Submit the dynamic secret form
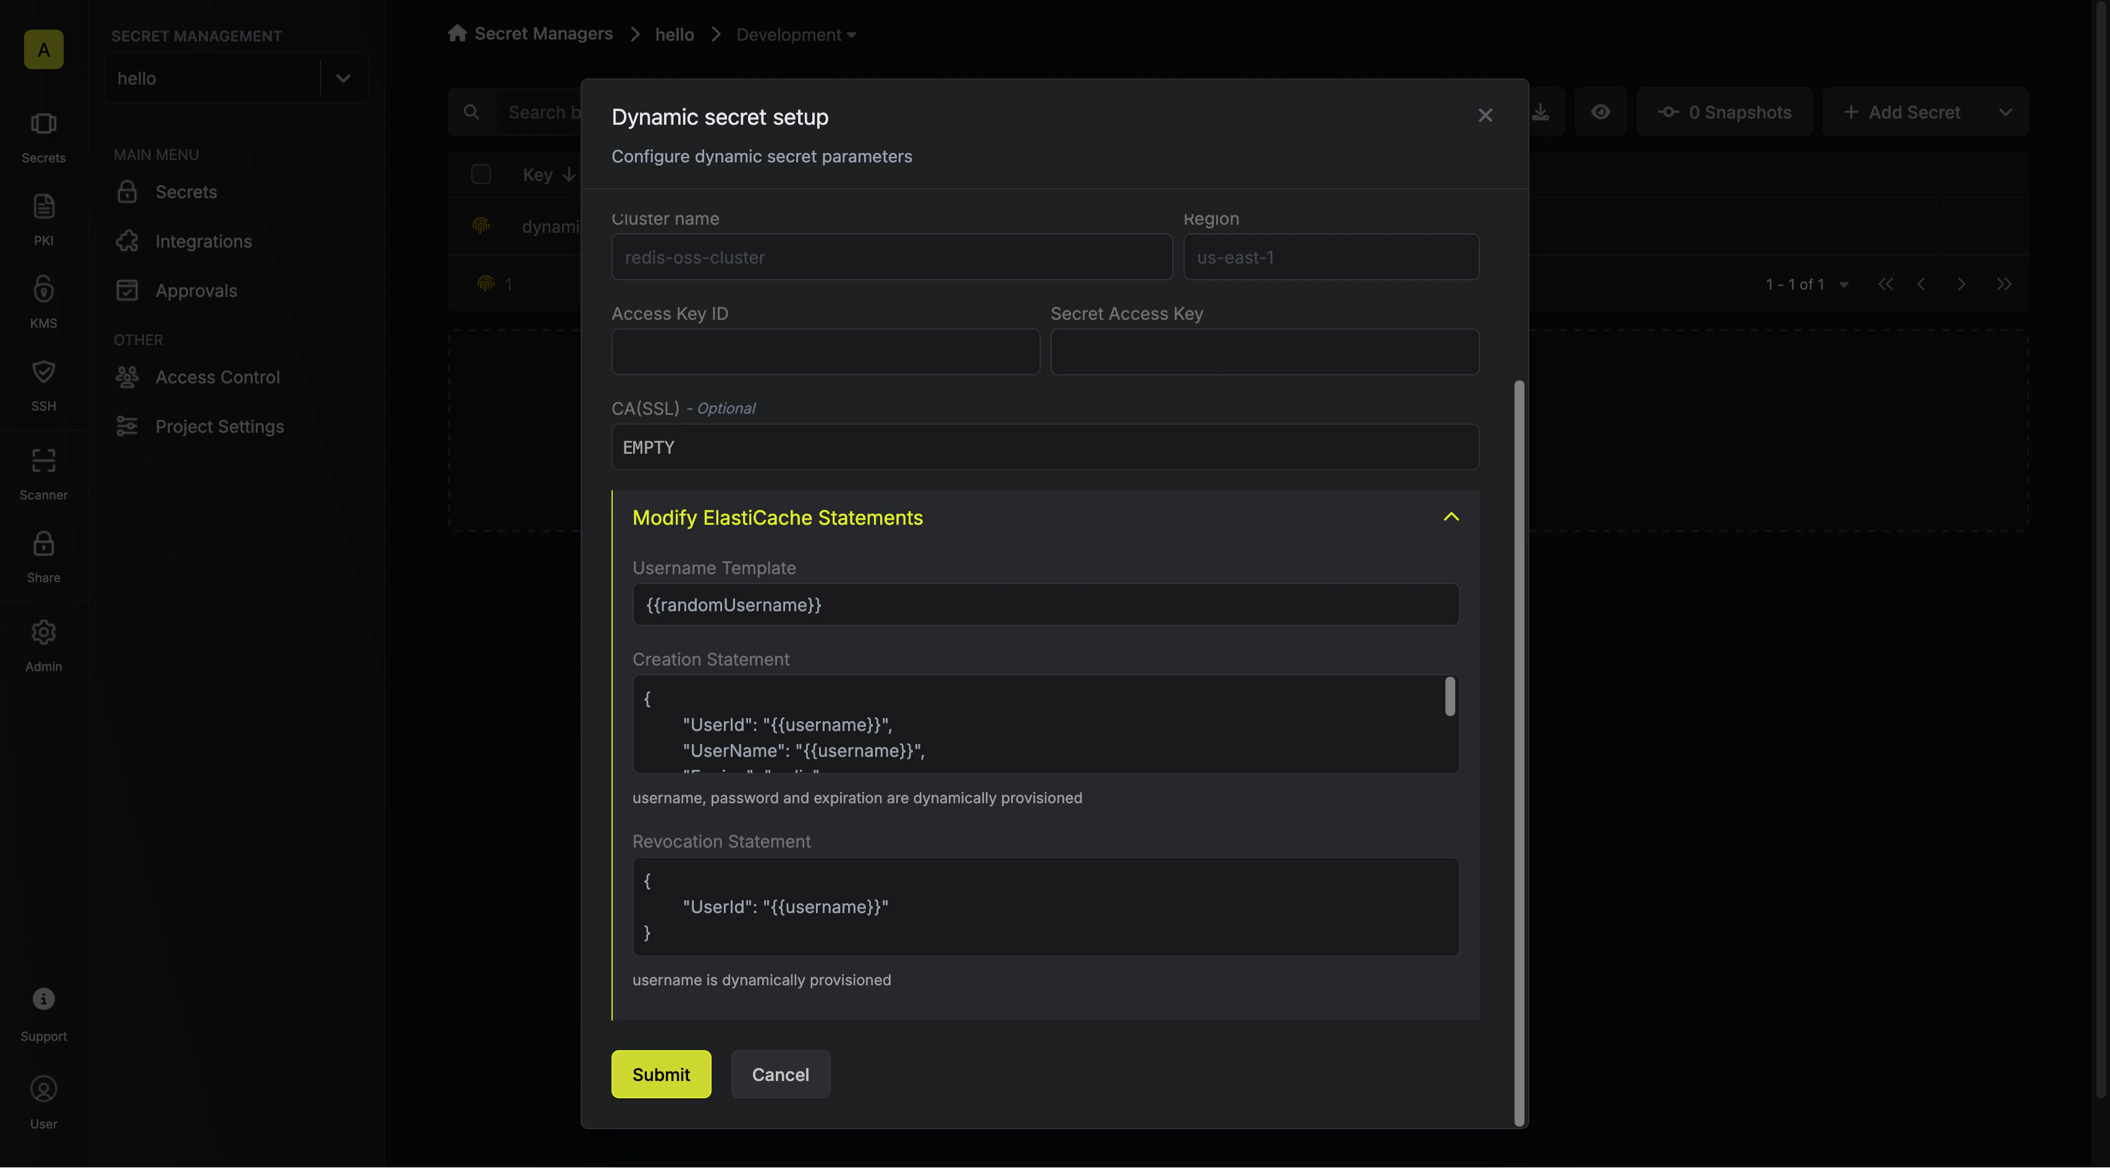The width and height of the screenshot is (2110, 1168). click(x=661, y=1074)
